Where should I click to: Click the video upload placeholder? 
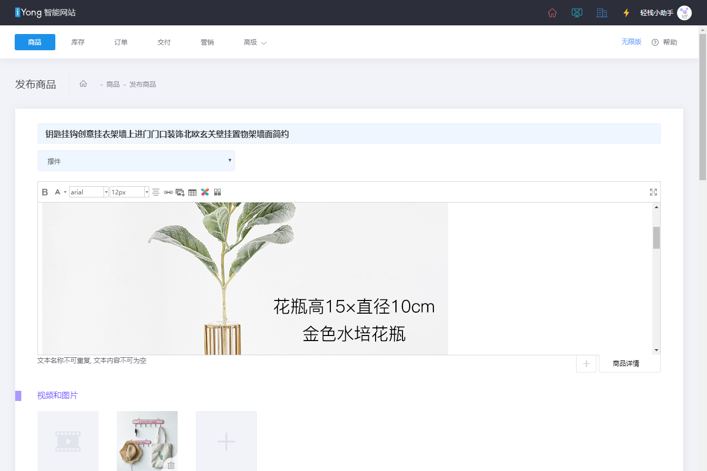[x=68, y=441]
